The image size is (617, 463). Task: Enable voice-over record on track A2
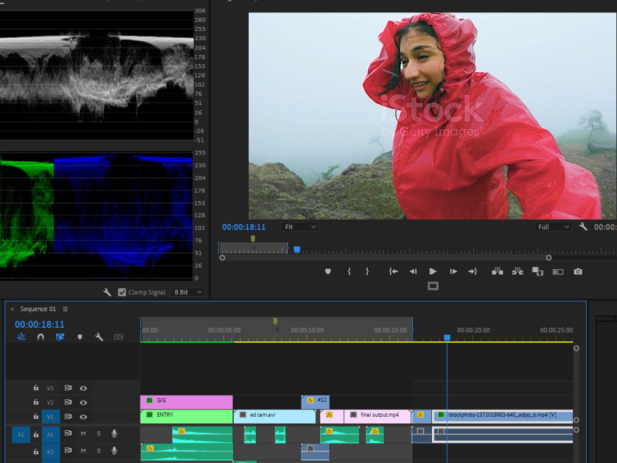[x=114, y=451]
